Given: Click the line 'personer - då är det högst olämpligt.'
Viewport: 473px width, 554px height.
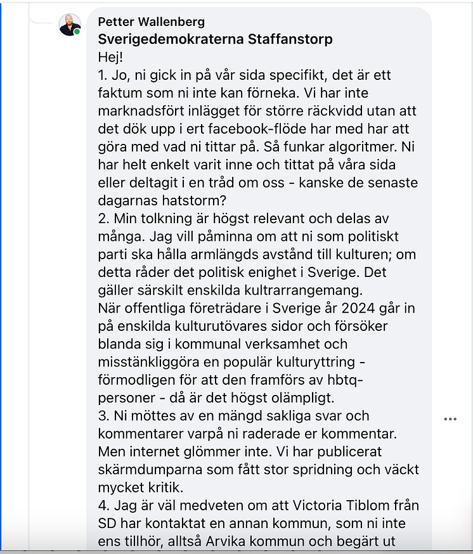Looking at the screenshot, I should tap(216, 398).
